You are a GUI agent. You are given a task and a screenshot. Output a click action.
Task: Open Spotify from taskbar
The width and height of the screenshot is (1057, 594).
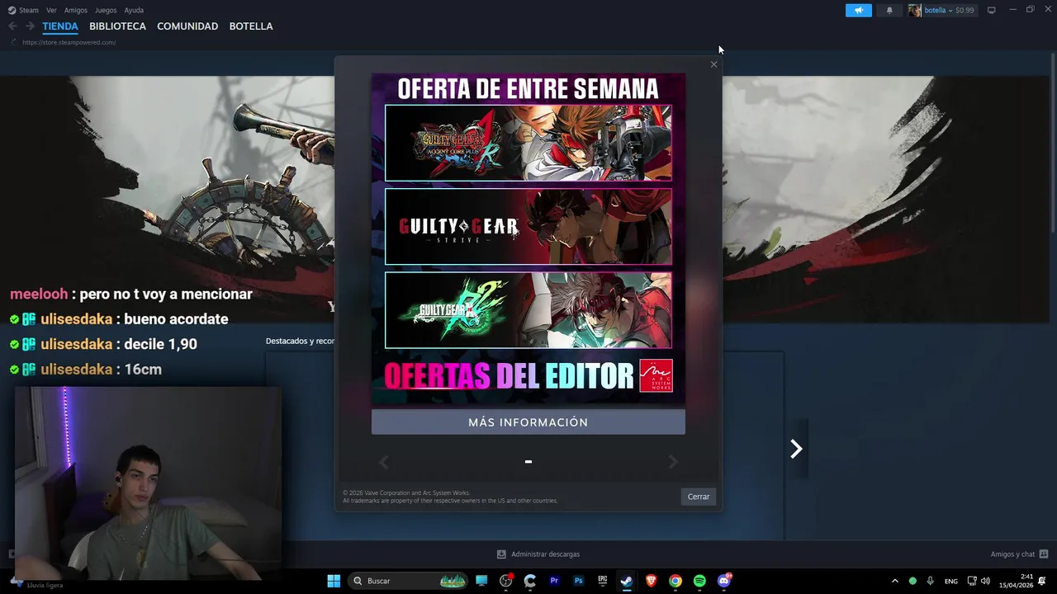coord(699,581)
